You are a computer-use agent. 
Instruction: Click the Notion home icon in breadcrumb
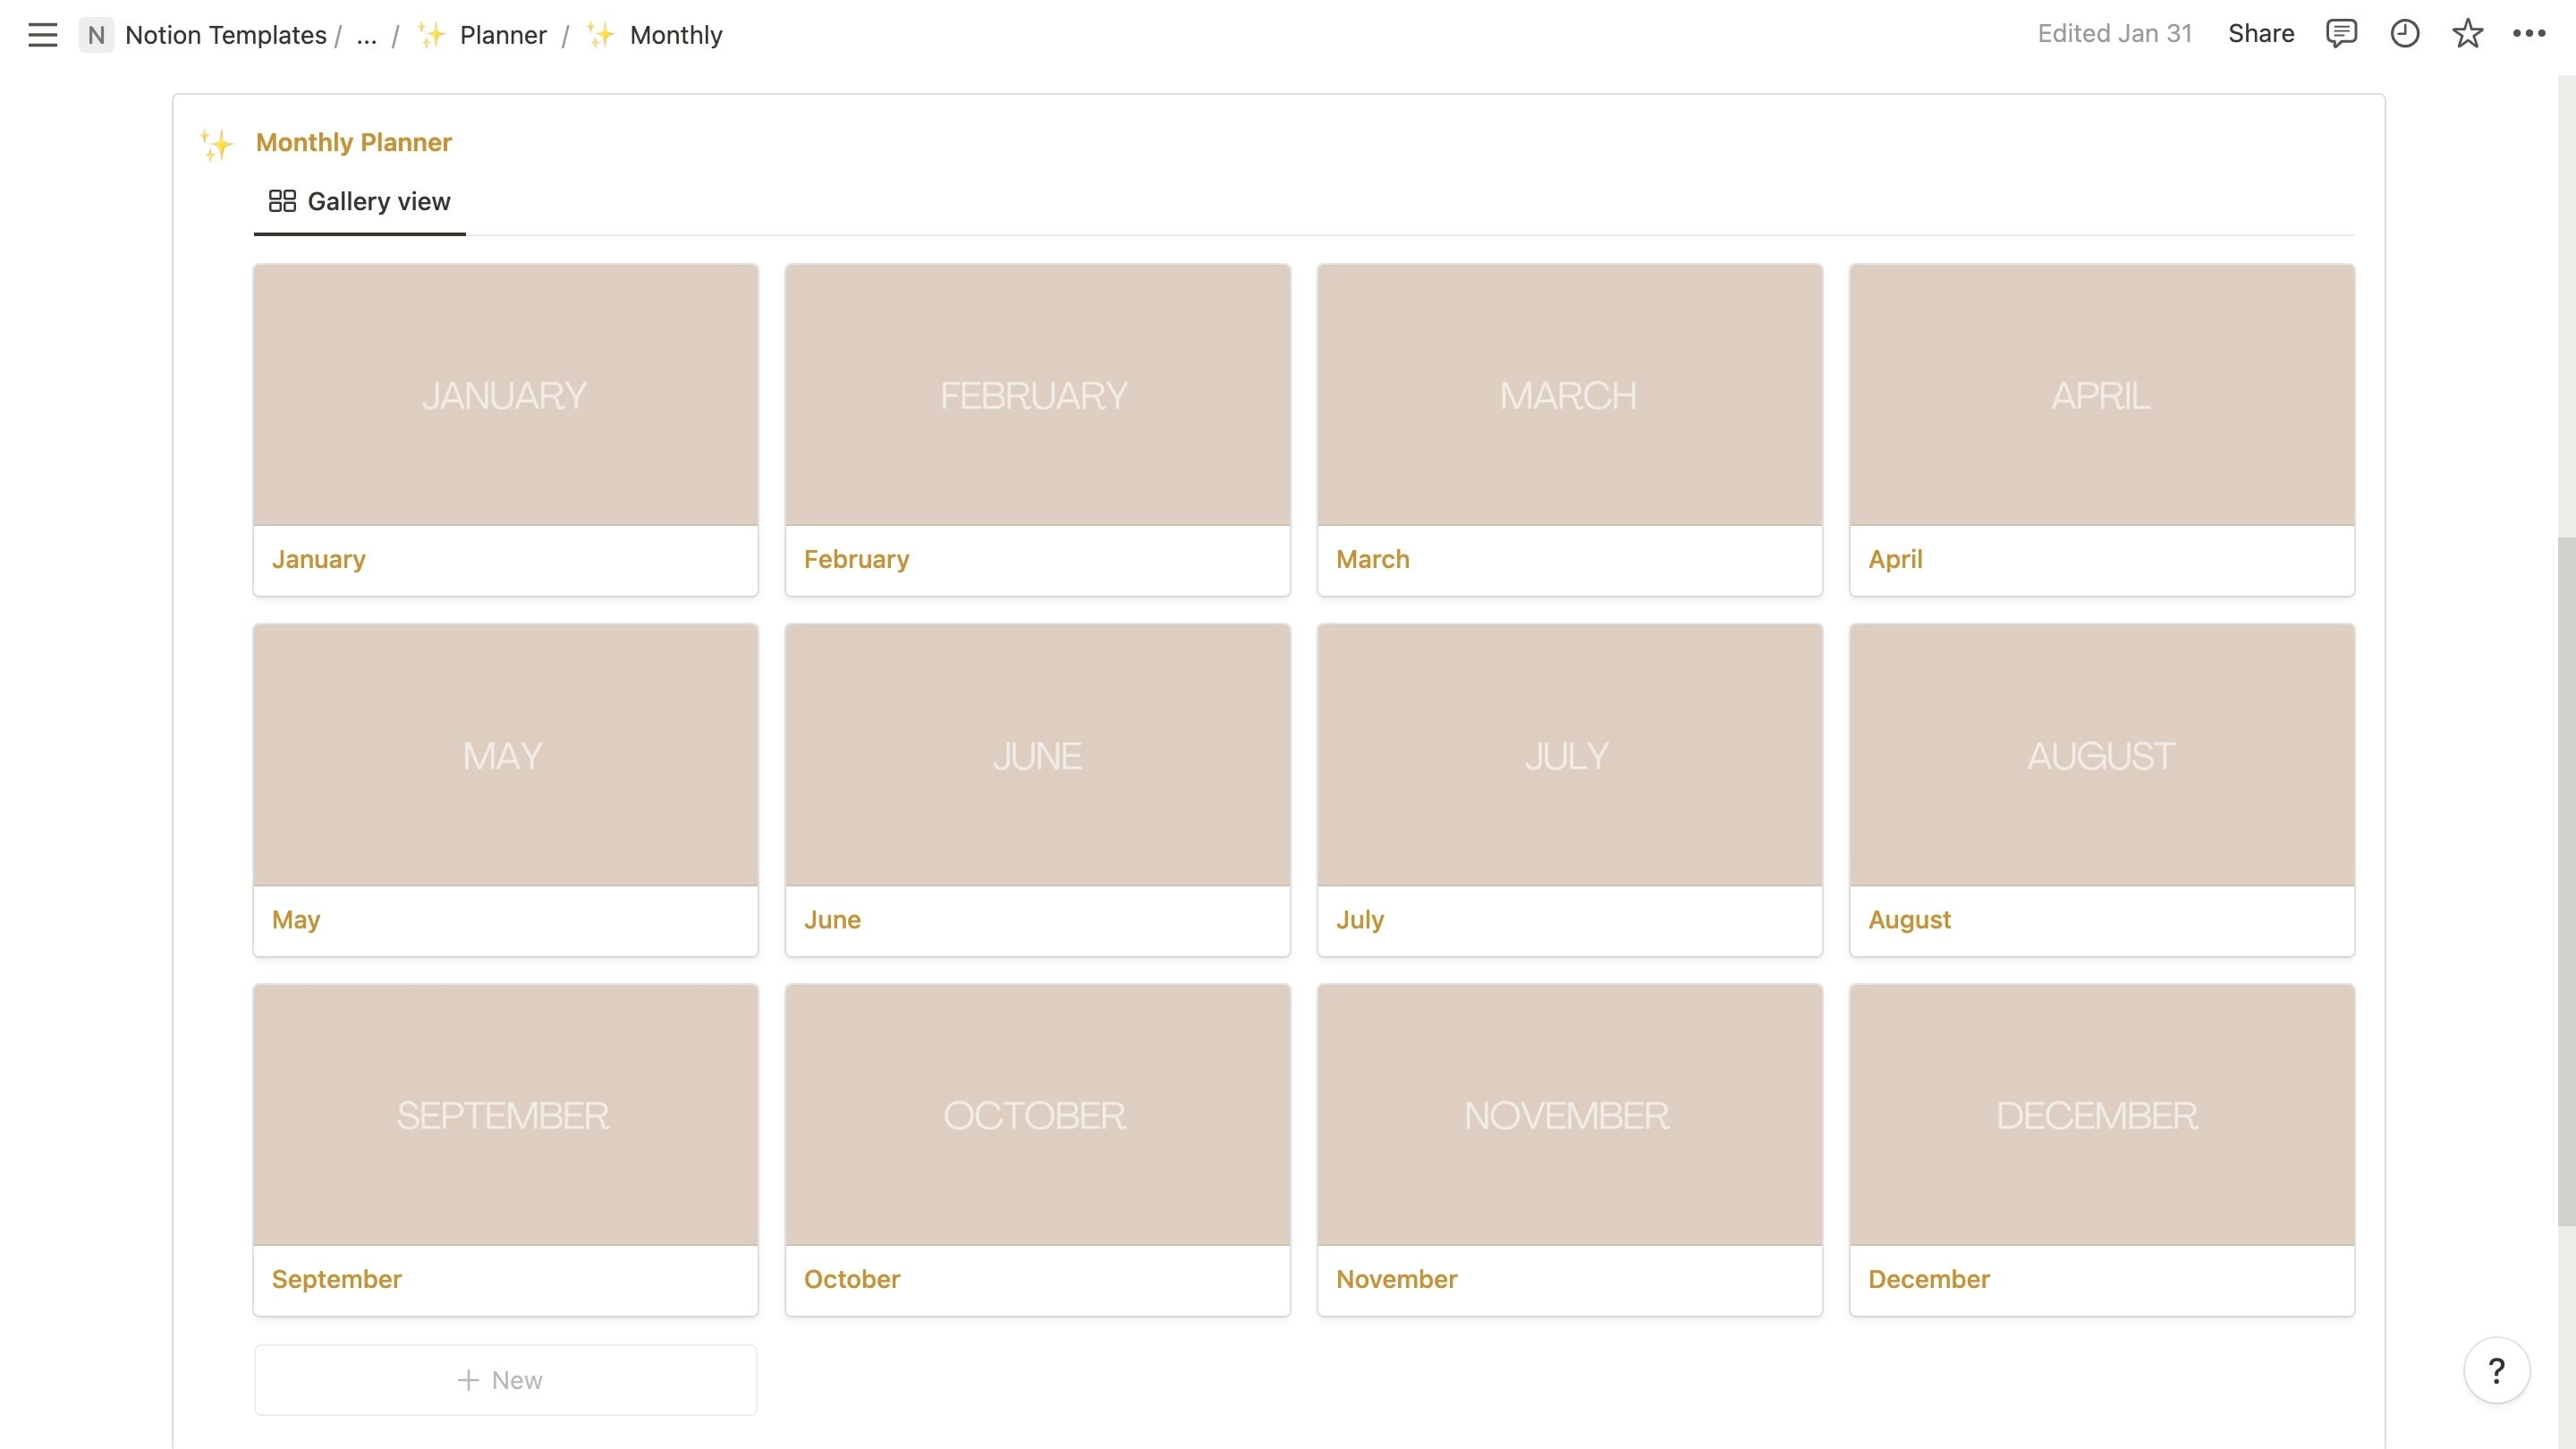(96, 34)
